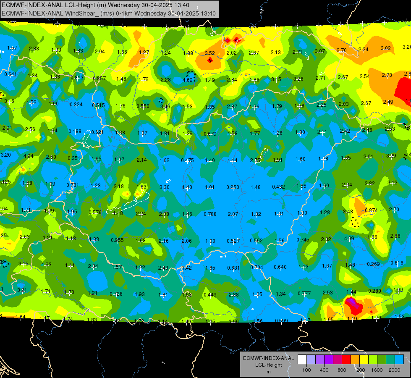Screen dimensions: 411x378
Task: Click the wind shear value 3.30
Action: (164, 188)
